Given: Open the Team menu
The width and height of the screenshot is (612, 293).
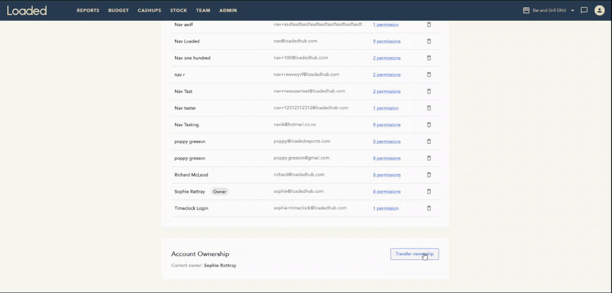Looking at the screenshot, I should coord(203,11).
